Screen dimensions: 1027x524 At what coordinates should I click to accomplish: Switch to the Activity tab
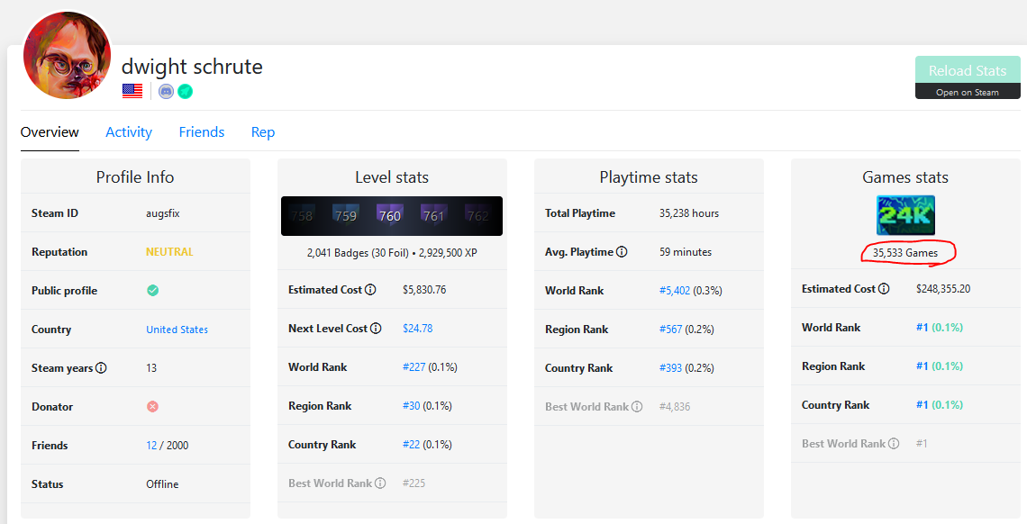(x=129, y=132)
